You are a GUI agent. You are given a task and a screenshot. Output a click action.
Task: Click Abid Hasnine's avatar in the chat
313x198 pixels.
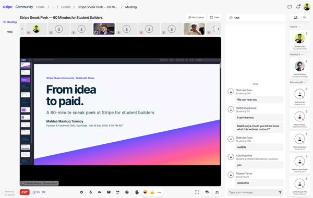pyautogui.click(x=231, y=157)
